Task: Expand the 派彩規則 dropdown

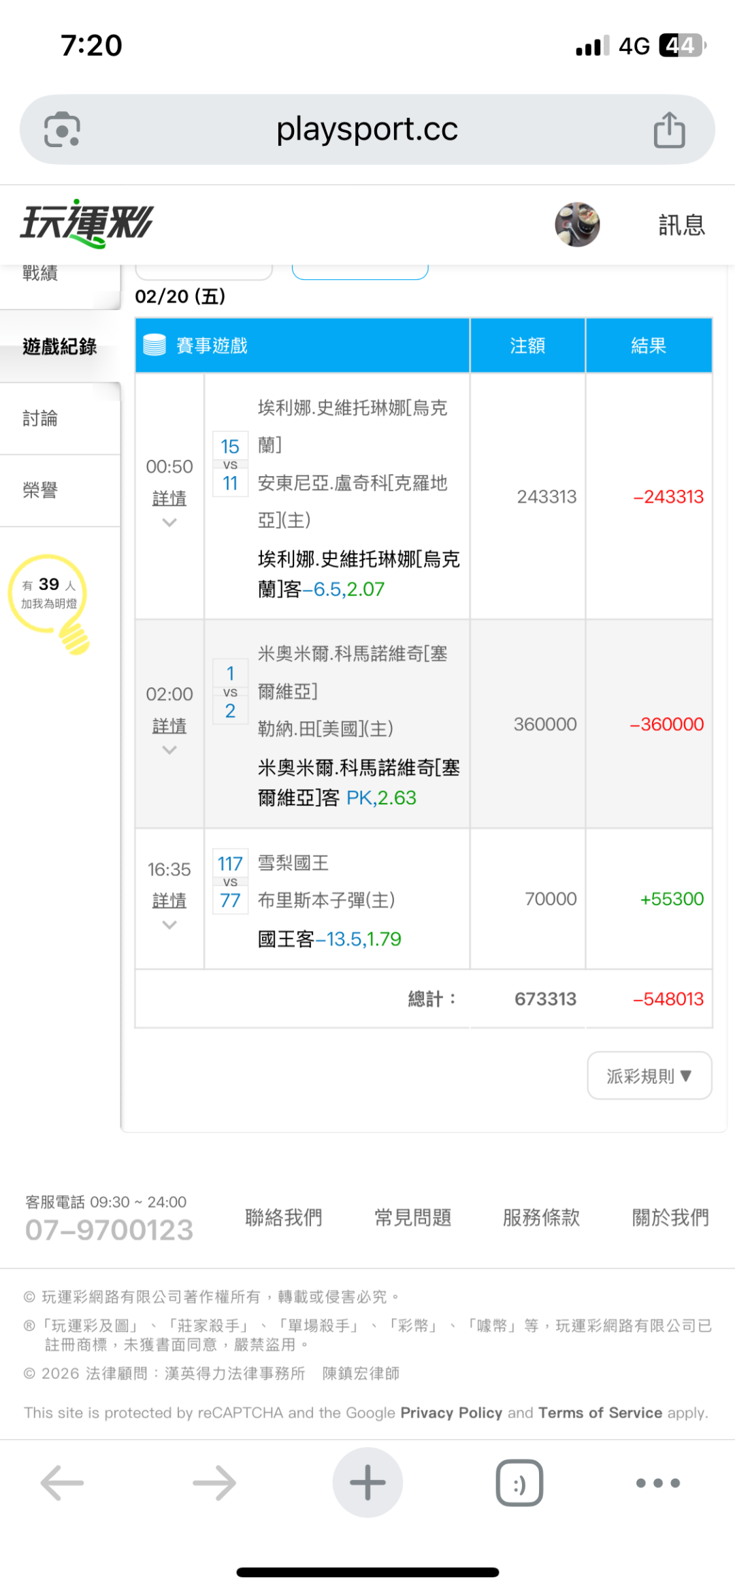Action: (x=649, y=1075)
